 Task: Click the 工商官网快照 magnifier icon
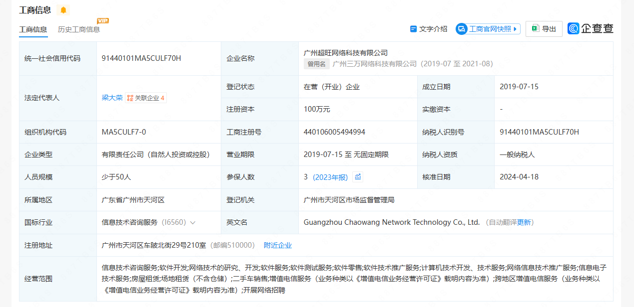point(462,29)
